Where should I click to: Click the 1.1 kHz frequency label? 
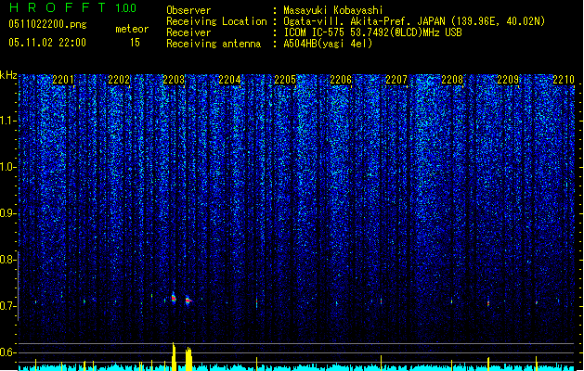[6, 121]
